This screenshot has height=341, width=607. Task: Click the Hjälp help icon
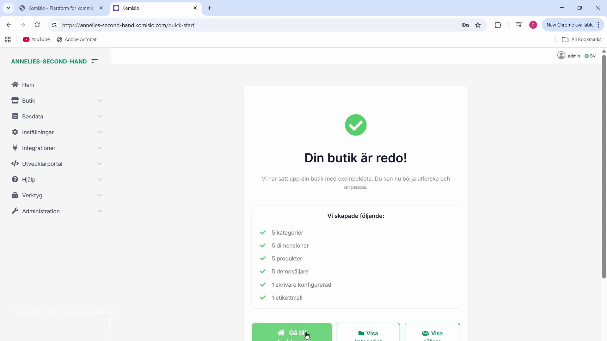[15, 179]
